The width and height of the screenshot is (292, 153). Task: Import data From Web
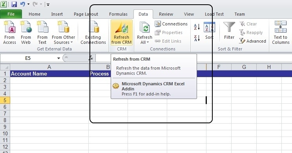pos(26,32)
